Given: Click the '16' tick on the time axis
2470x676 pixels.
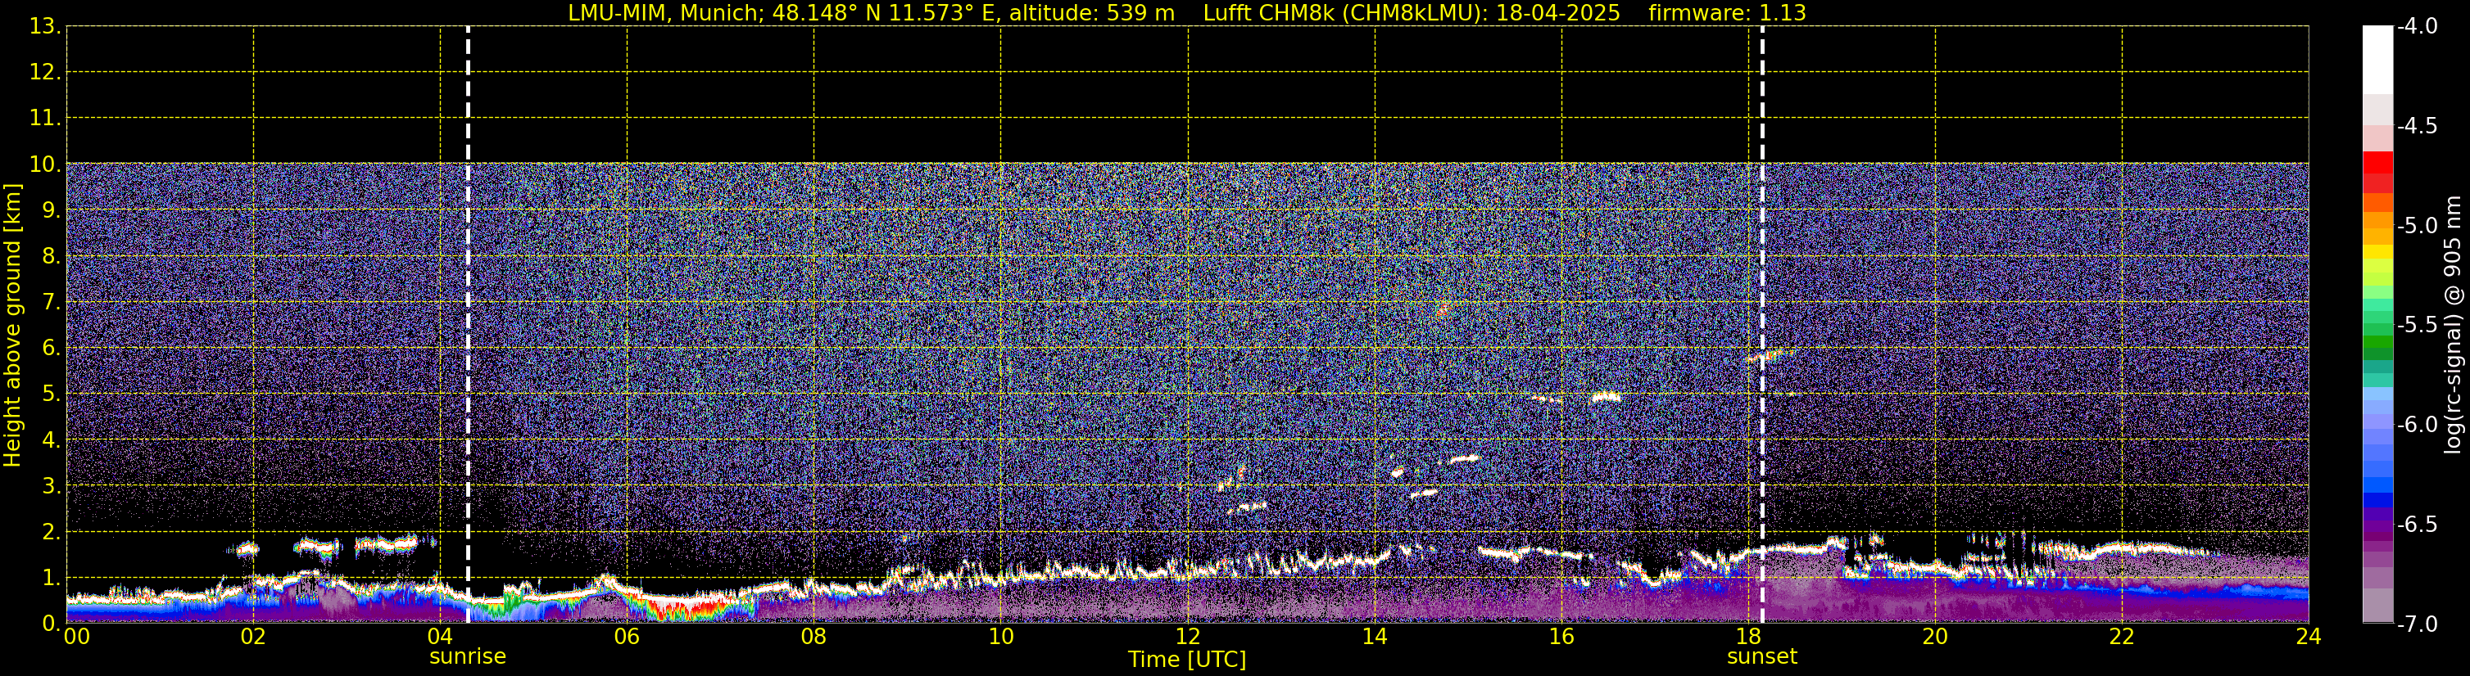Looking at the screenshot, I should coord(1561,637).
